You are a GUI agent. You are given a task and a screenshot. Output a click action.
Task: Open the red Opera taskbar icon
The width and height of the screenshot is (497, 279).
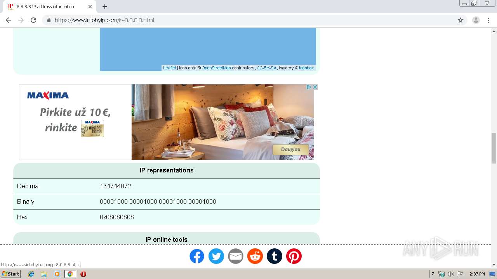83,274
